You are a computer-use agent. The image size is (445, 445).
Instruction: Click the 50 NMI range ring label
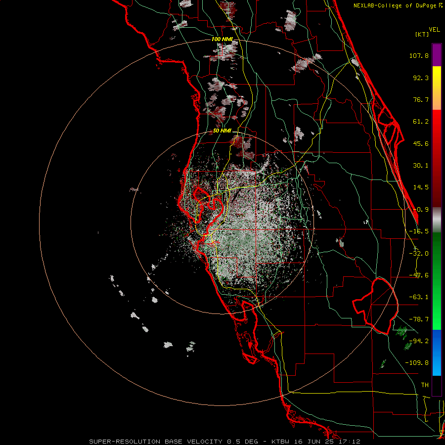[x=222, y=131]
